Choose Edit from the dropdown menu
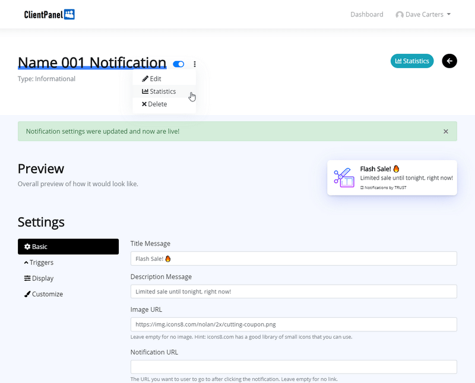Viewport: 475px width, 383px height. (x=164, y=79)
